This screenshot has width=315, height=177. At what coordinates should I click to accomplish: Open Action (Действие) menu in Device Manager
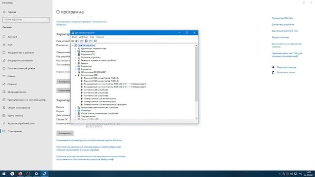point(84,37)
